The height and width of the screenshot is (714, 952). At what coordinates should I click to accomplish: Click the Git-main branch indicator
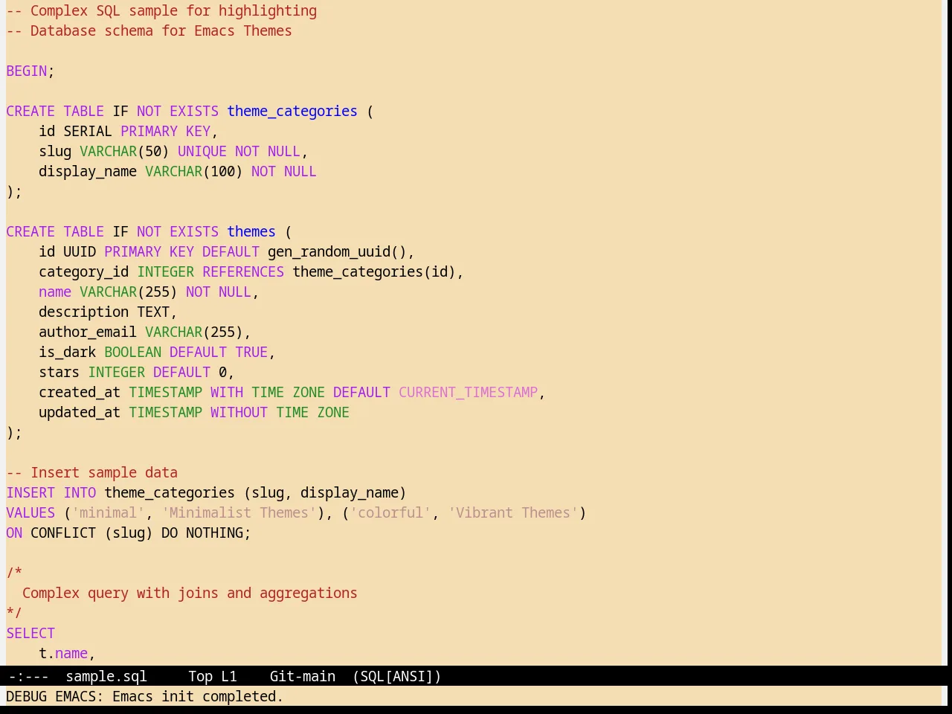tap(303, 676)
